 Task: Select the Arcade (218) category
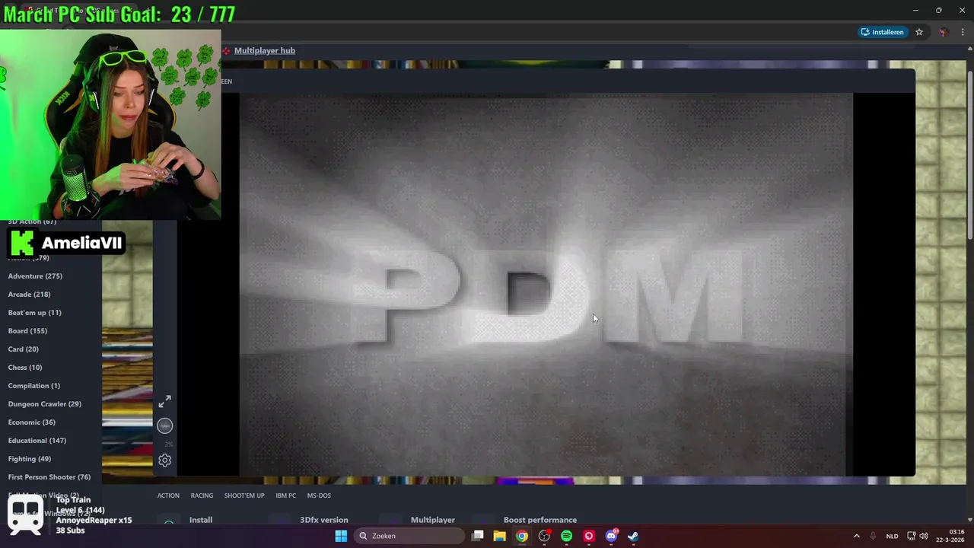click(29, 295)
